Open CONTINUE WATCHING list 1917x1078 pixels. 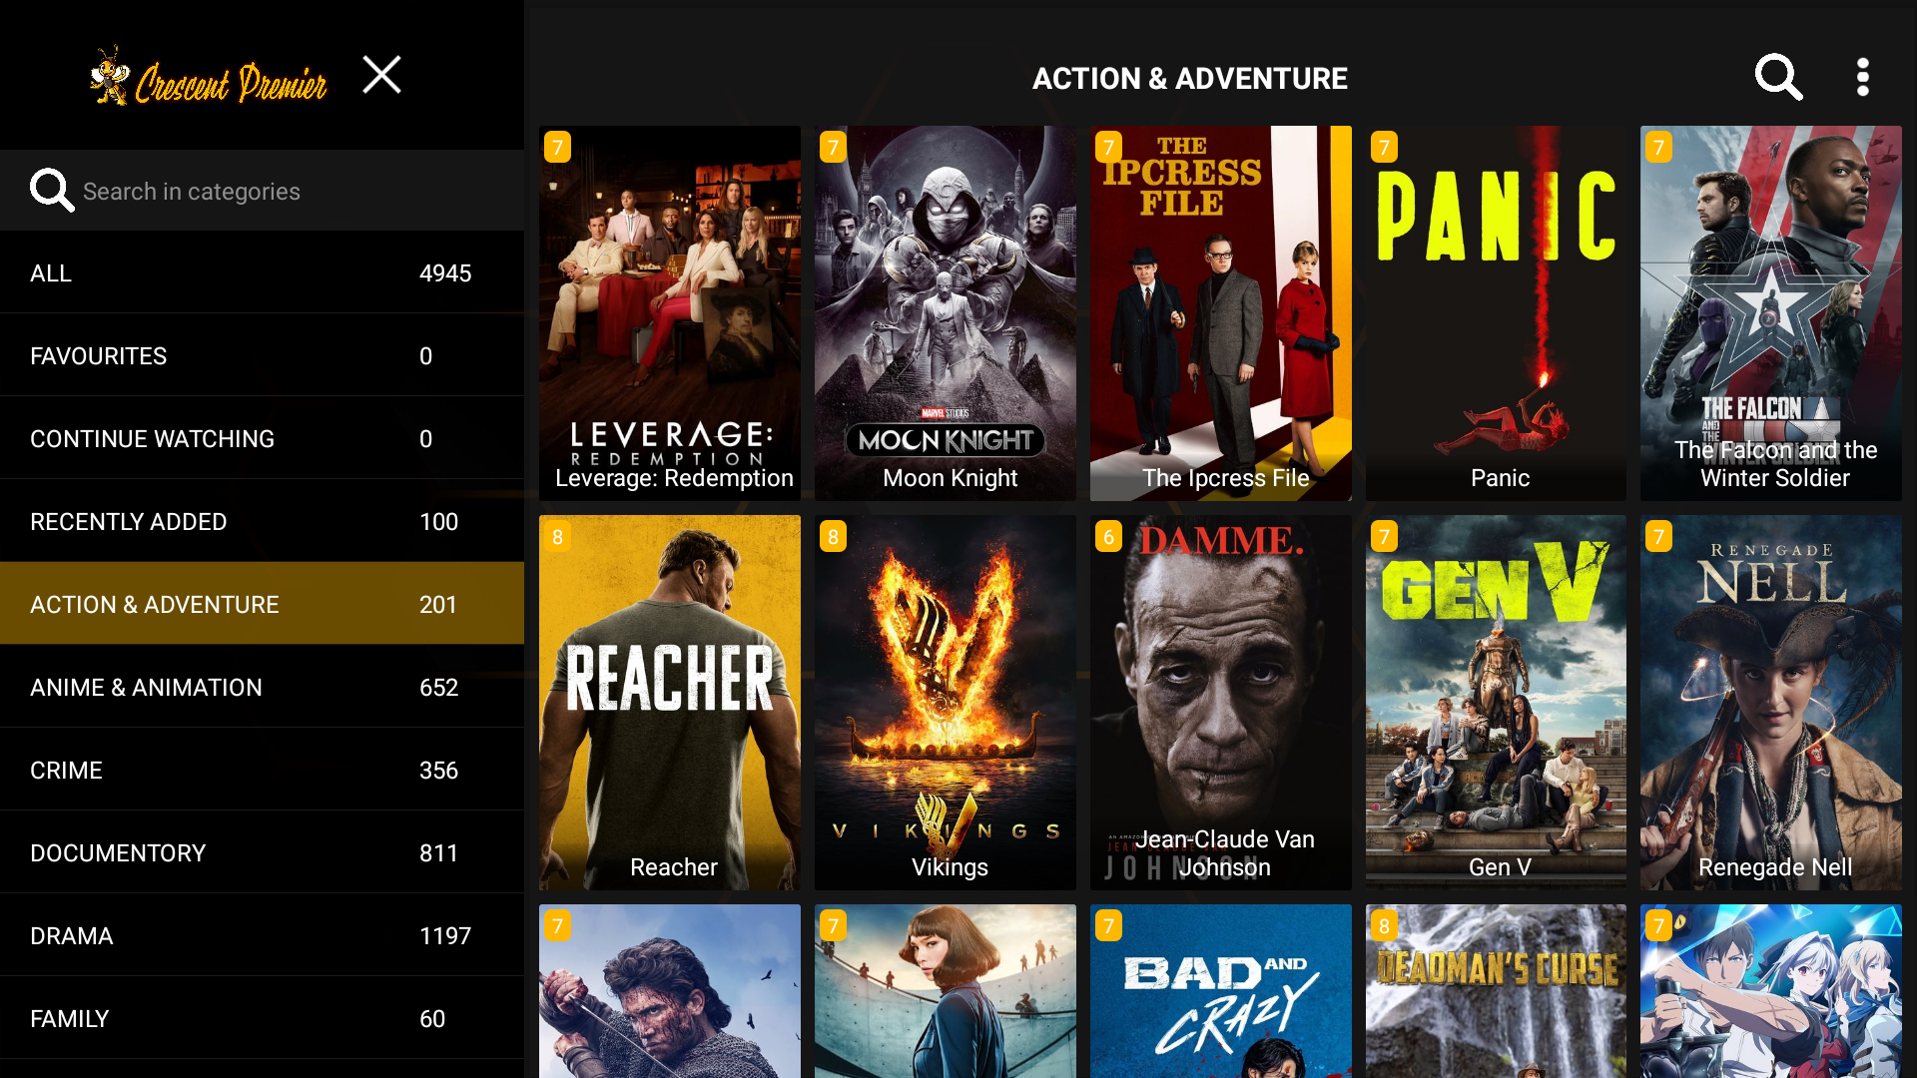[262, 438]
